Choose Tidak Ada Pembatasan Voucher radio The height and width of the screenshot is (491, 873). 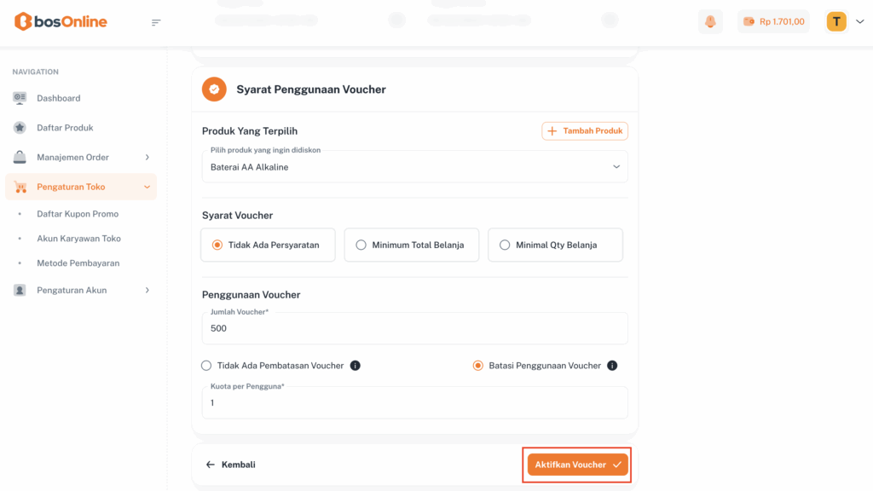pyautogui.click(x=206, y=366)
